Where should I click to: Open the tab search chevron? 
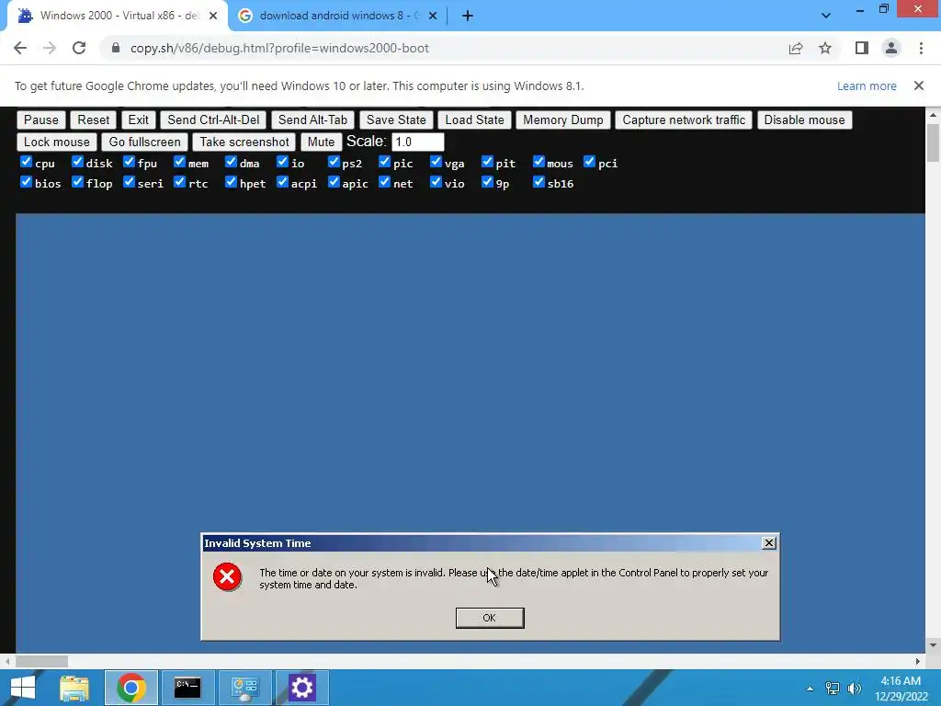(826, 16)
